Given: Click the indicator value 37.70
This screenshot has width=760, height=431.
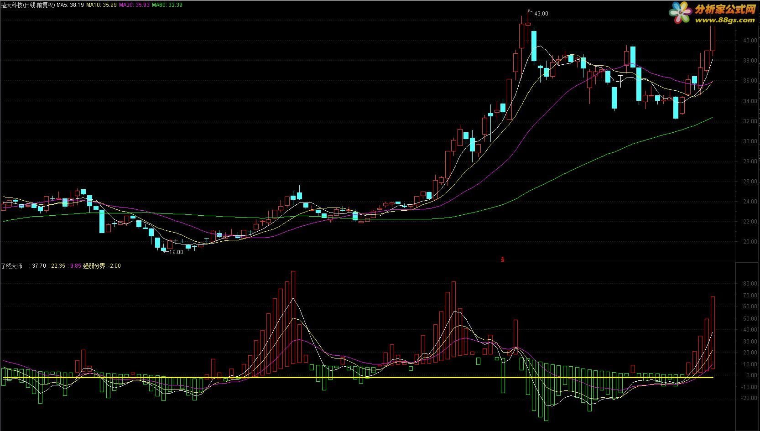Looking at the screenshot, I should 39,266.
